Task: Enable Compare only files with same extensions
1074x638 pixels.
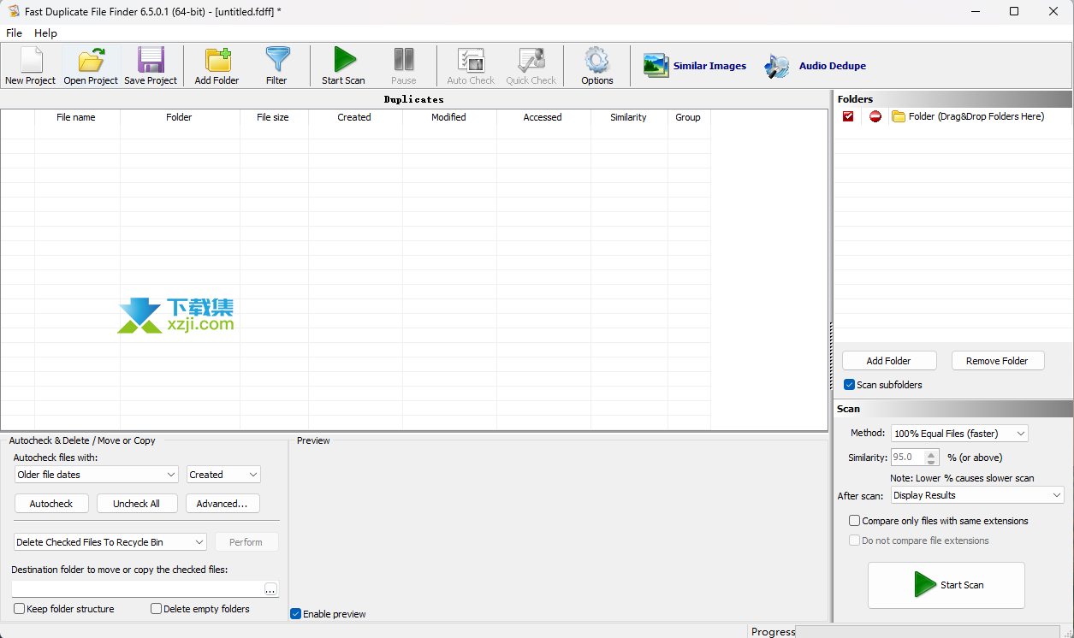Action: (x=854, y=521)
